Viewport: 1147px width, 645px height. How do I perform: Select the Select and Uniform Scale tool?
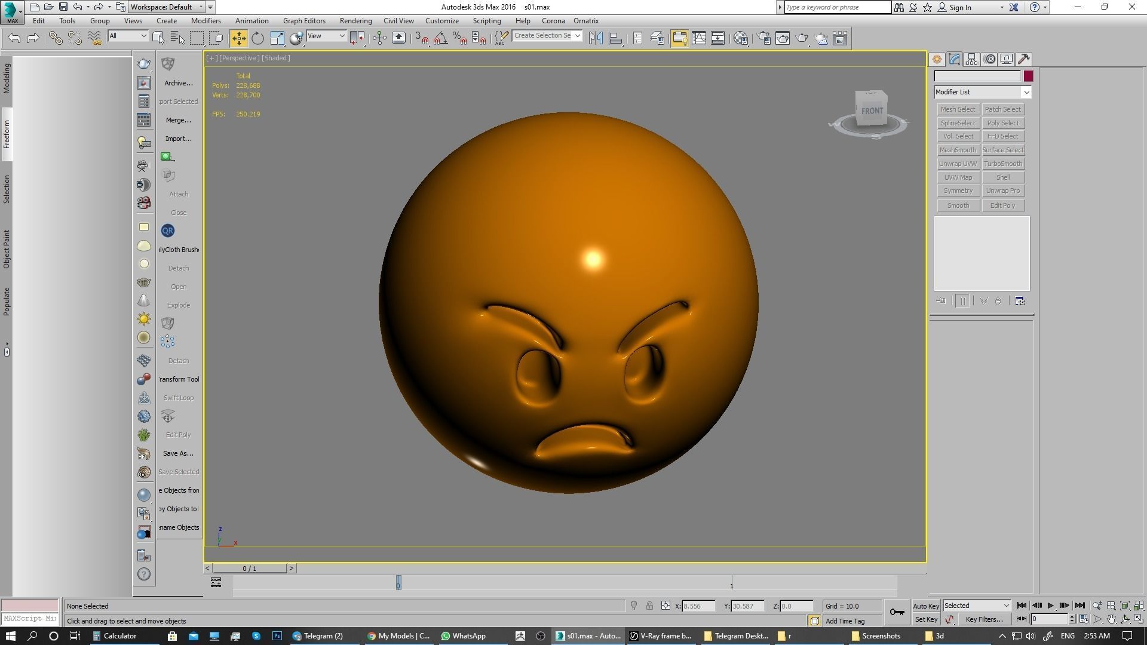point(277,38)
